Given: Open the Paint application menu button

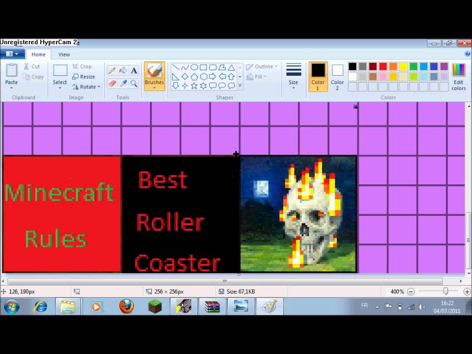Looking at the screenshot, I should tap(12, 54).
